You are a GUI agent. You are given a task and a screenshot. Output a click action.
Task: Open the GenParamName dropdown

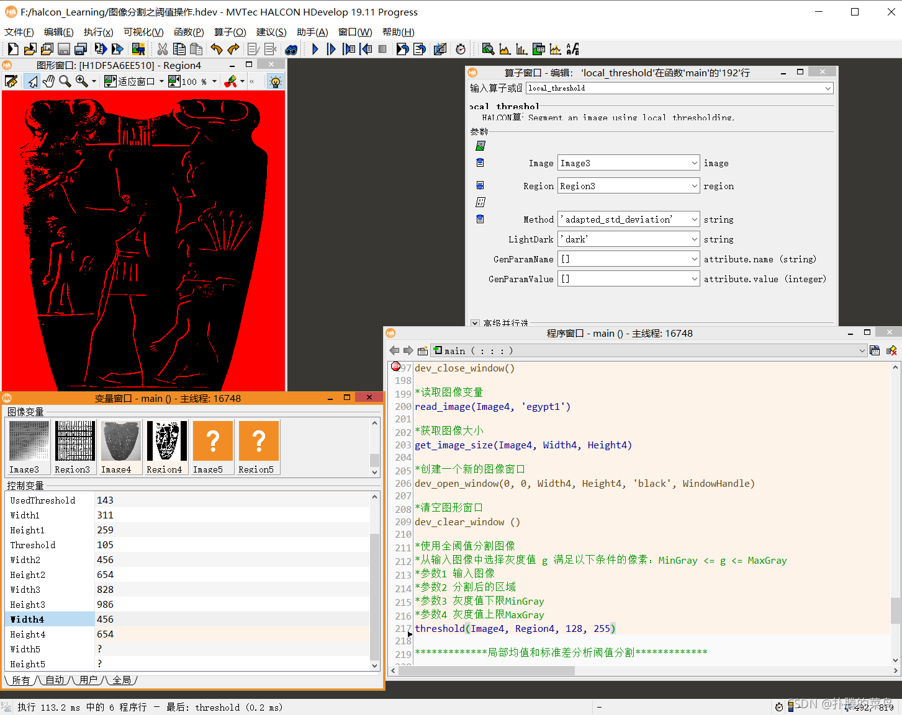click(629, 259)
